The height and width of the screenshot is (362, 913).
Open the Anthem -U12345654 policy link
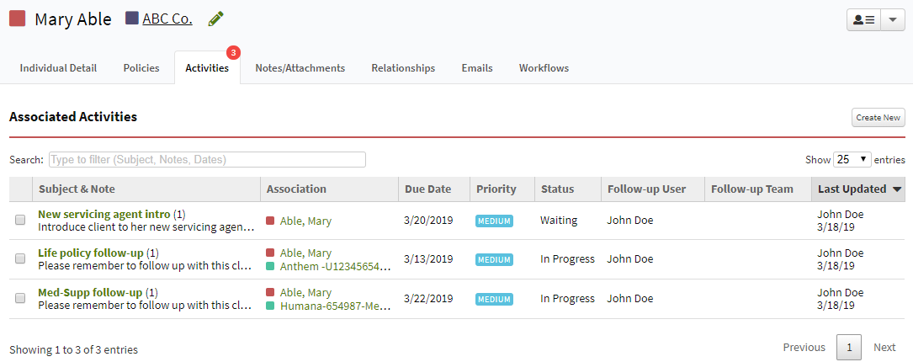click(x=334, y=266)
